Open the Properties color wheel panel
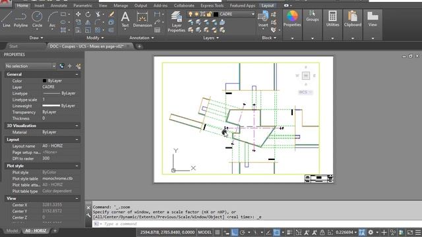422x237 pixels. (292, 18)
